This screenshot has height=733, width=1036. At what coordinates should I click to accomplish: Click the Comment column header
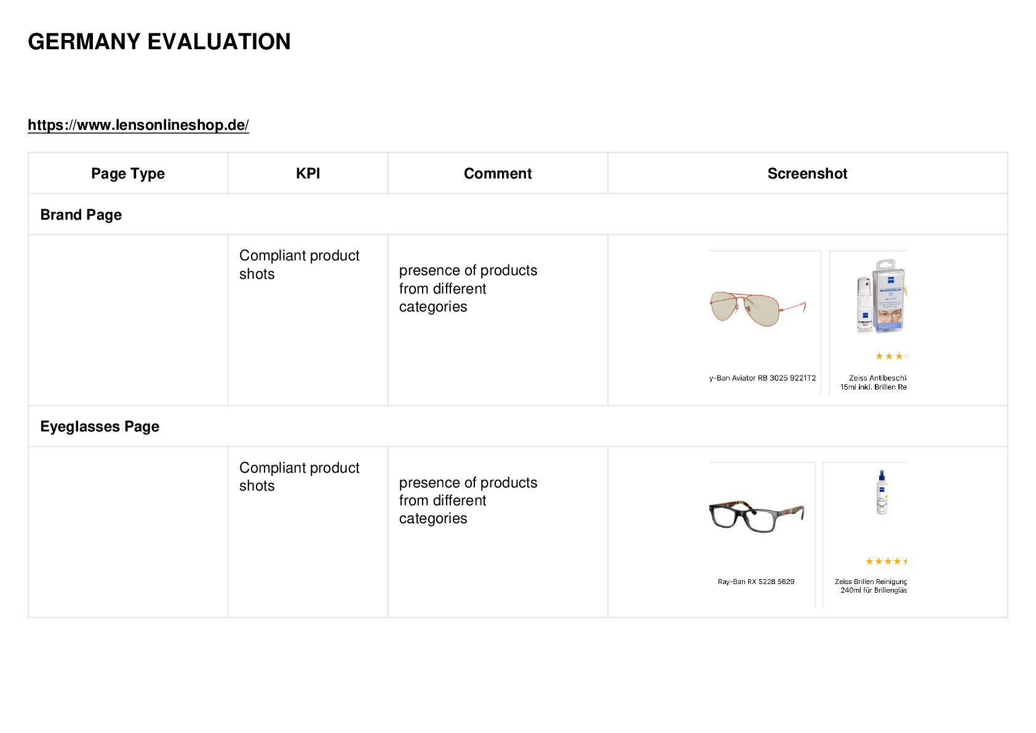498,174
